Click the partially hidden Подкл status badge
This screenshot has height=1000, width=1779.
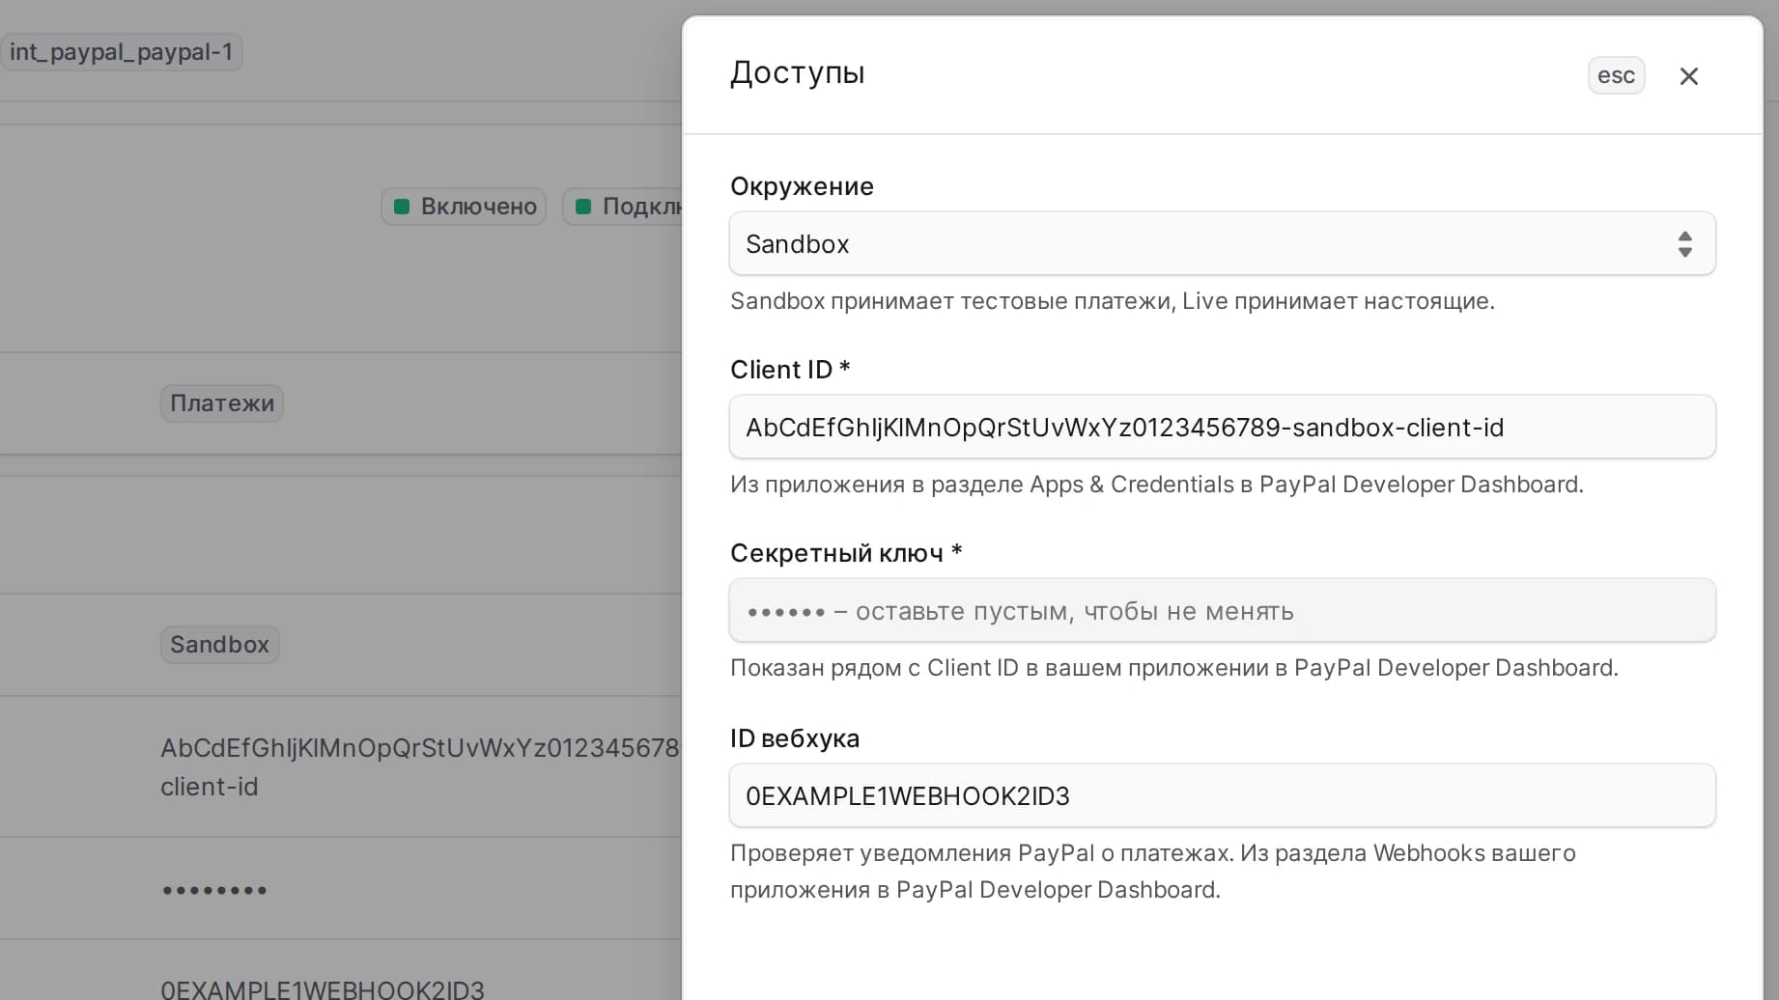pyautogui.click(x=624, y=207)
